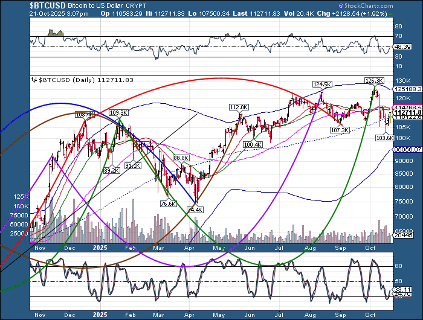Select the 126.3K peak price label
Viewport: 423px width, 320px height.
tap(375, 80)
